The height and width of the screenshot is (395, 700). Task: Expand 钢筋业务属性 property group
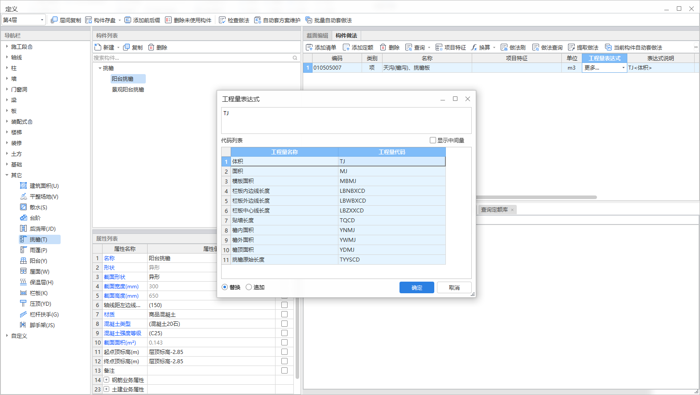[x=107, y=380]
